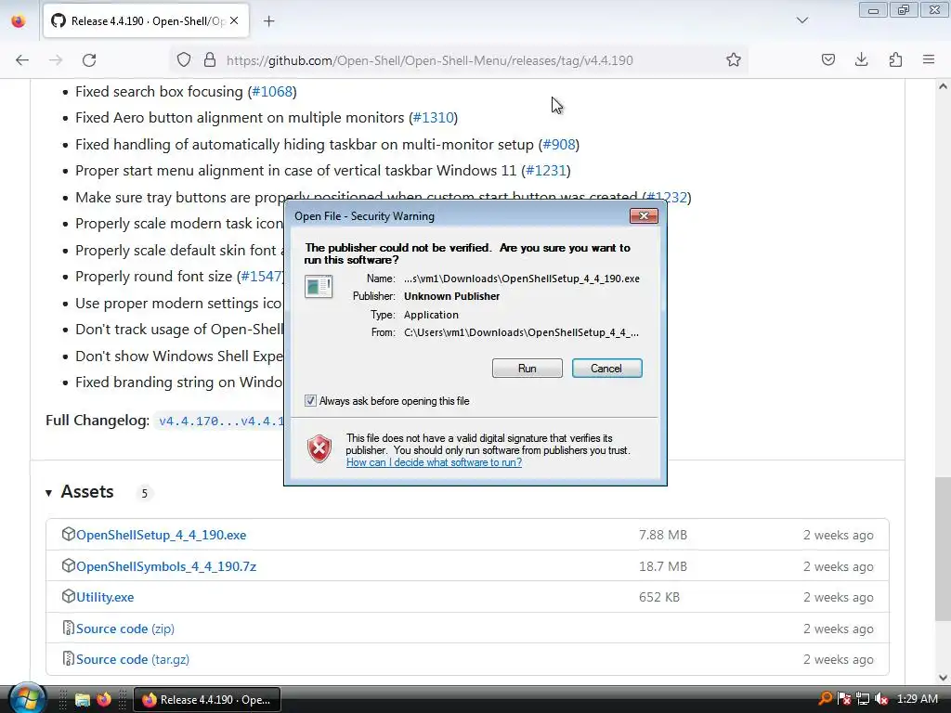Click the 652 KB size text
Screen dimensions: 951x713
pyautogui.click(x=659, y=597)
